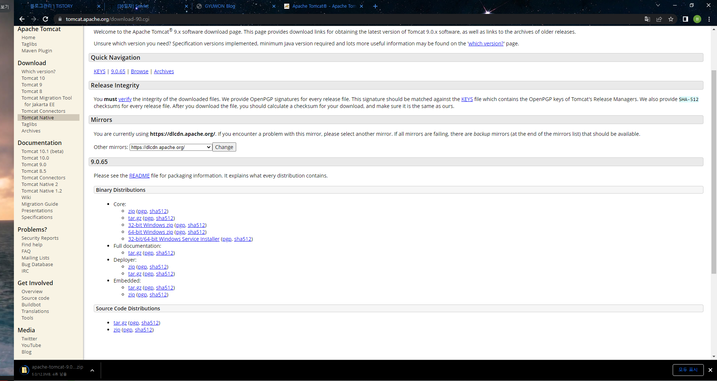The height and width of the screenshot is (381, 717).
Task: Open the browser side panel icon
Action: 685,19
